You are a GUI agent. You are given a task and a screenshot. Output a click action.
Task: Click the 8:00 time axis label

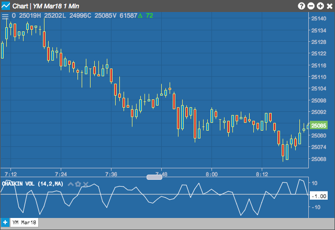(x=211, y=174)
